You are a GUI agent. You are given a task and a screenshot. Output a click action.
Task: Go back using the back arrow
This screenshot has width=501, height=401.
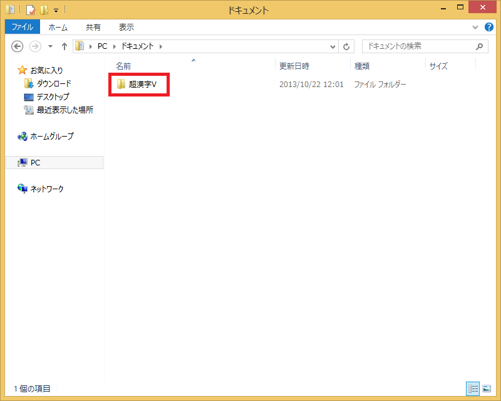coord(18,46)
